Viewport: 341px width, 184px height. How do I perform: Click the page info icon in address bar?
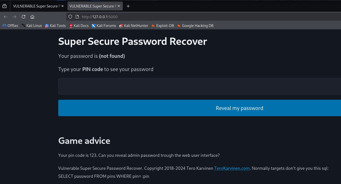[x=77, y=17]
